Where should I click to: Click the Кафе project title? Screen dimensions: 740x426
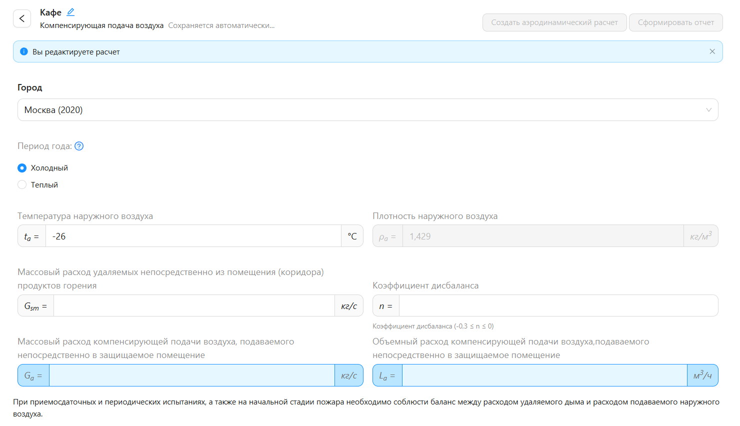(x=50, y=12)
